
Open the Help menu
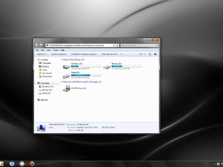pos(62,50)
